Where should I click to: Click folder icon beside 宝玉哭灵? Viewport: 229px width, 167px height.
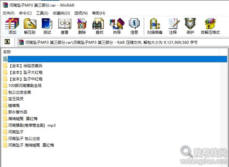pyautogui.click(x=5, y=99)
